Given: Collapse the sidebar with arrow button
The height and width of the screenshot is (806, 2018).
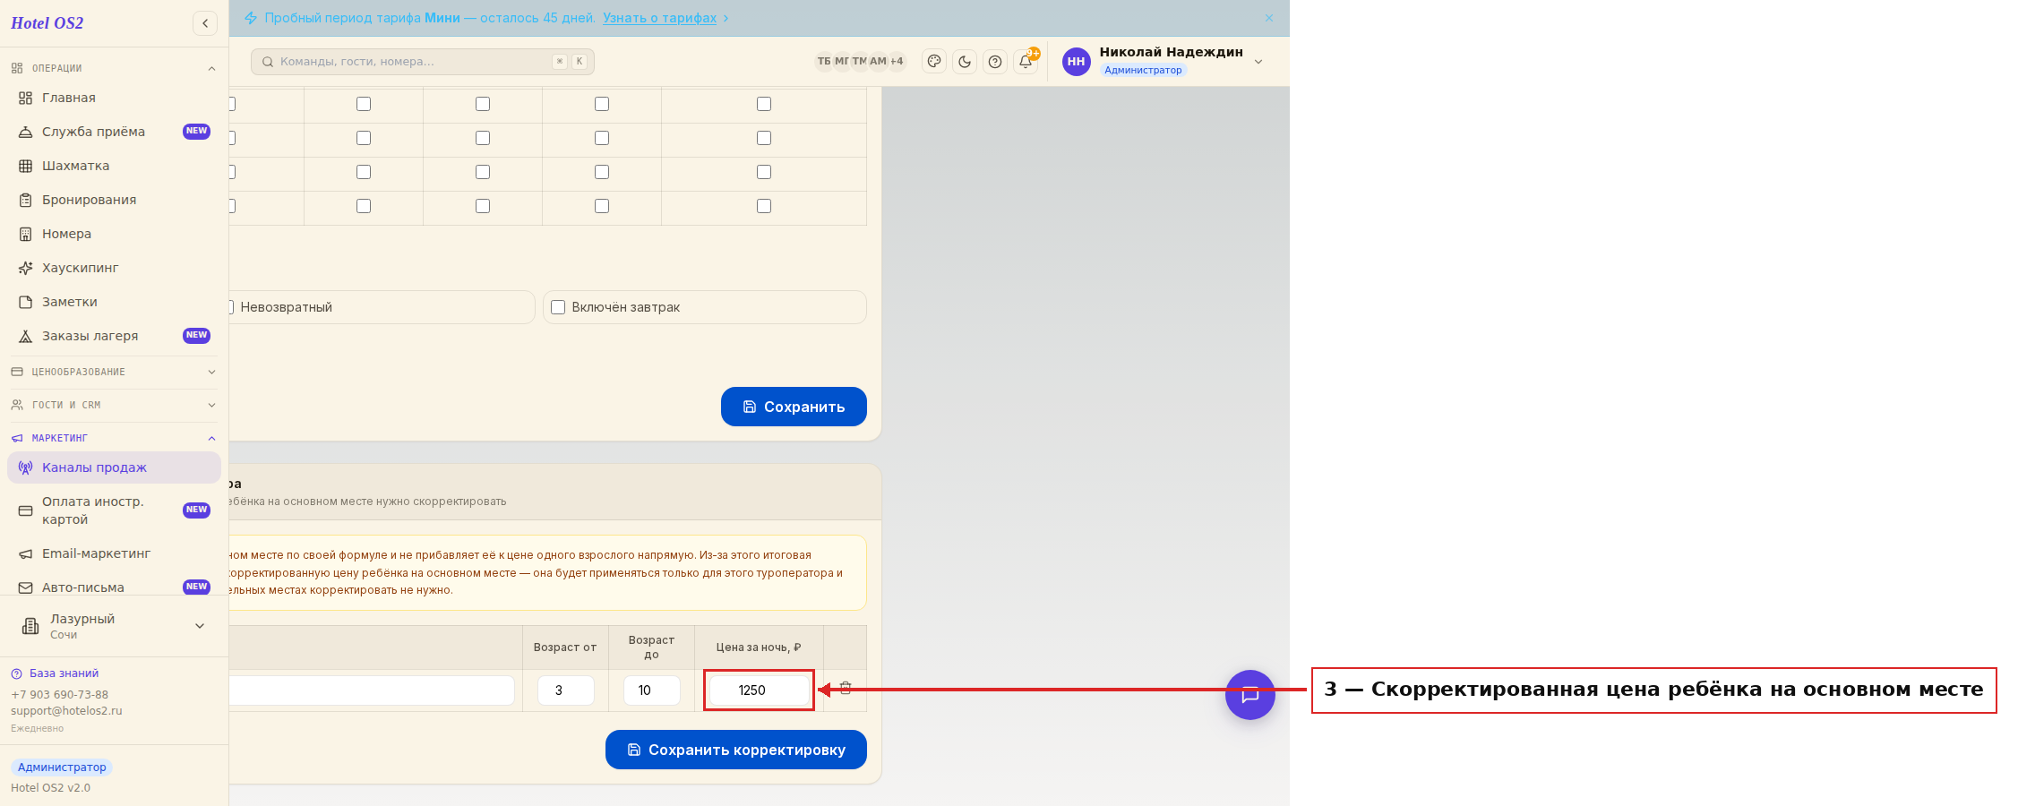Looking at the screenshot, I should tap(205, 23).
